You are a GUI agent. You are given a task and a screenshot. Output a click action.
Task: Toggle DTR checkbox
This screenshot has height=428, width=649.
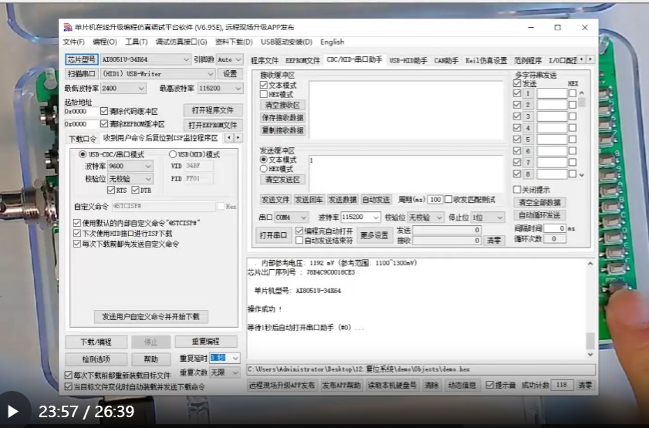pos(135,190)
